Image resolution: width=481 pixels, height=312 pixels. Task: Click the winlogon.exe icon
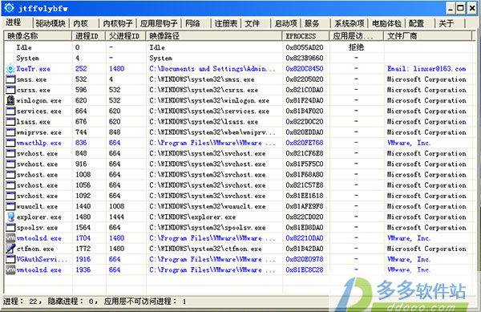pos(10,100)
